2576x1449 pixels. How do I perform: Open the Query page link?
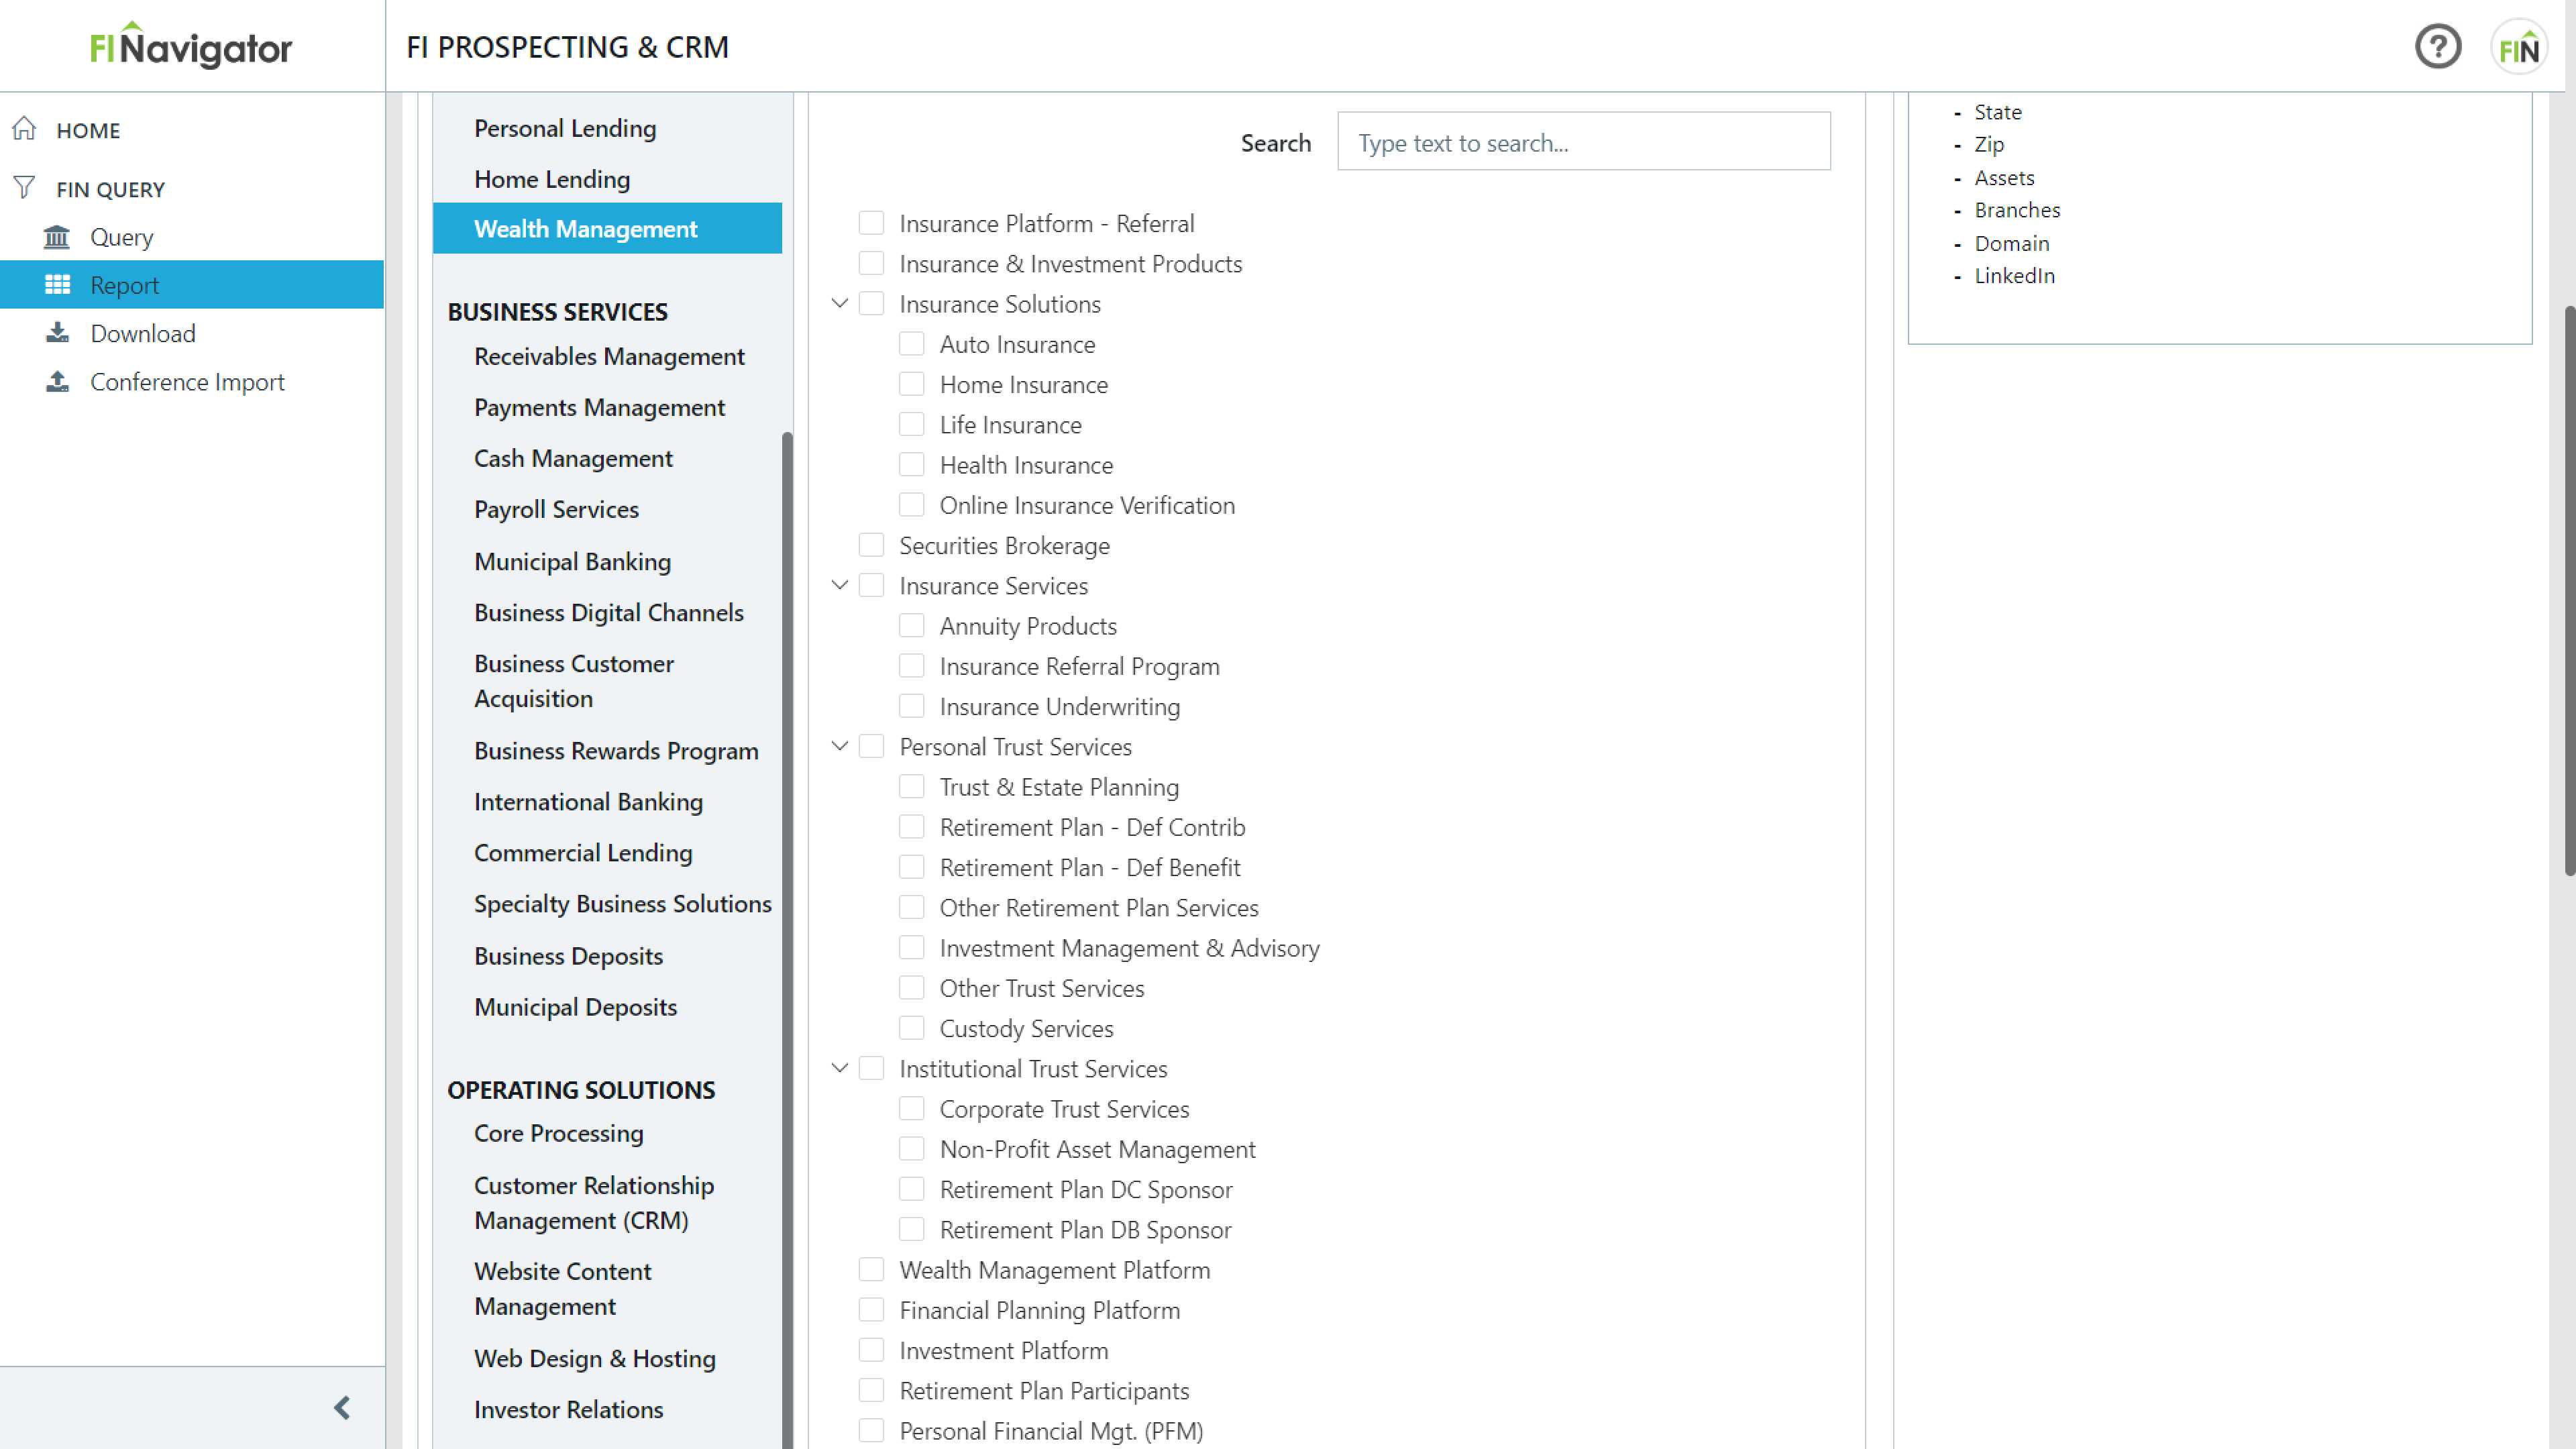click(x=122, y=237)
